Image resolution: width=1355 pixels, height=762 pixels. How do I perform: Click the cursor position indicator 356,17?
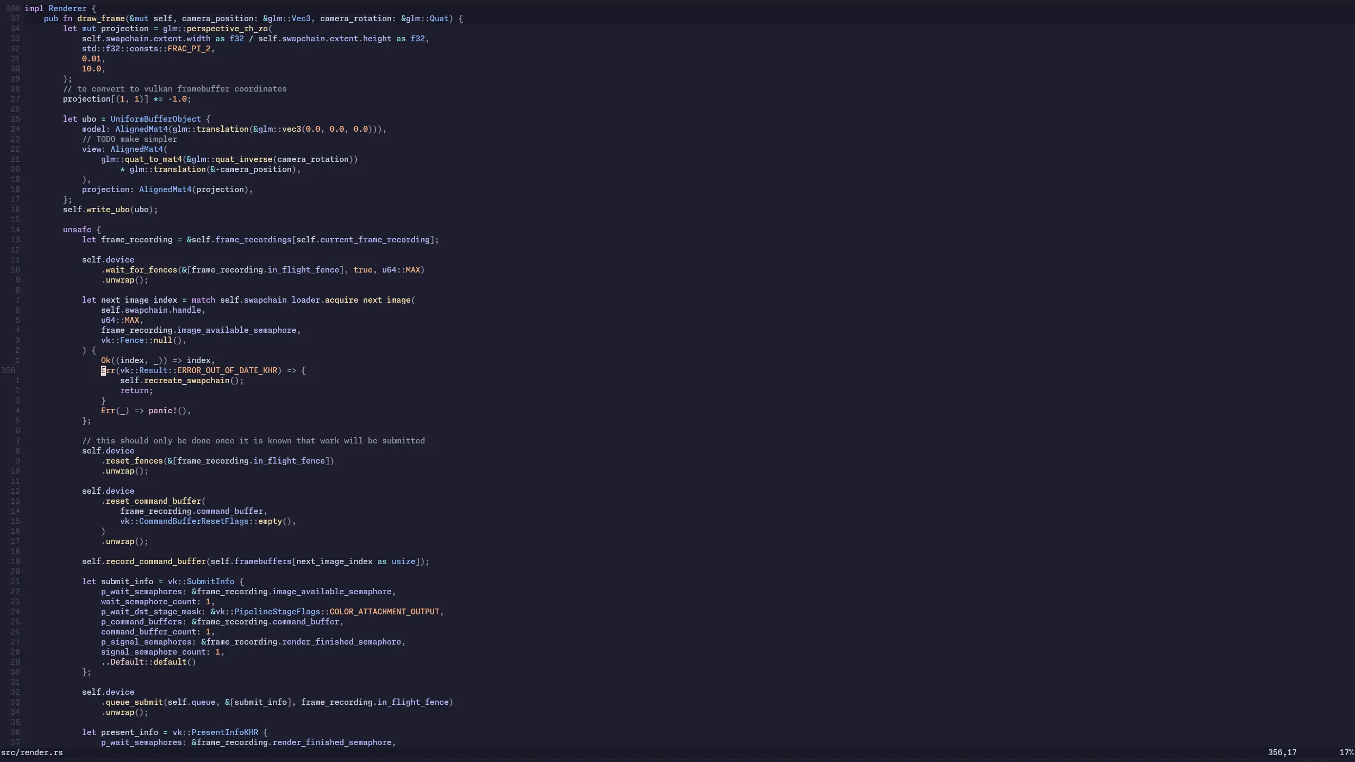(1283, 751)
